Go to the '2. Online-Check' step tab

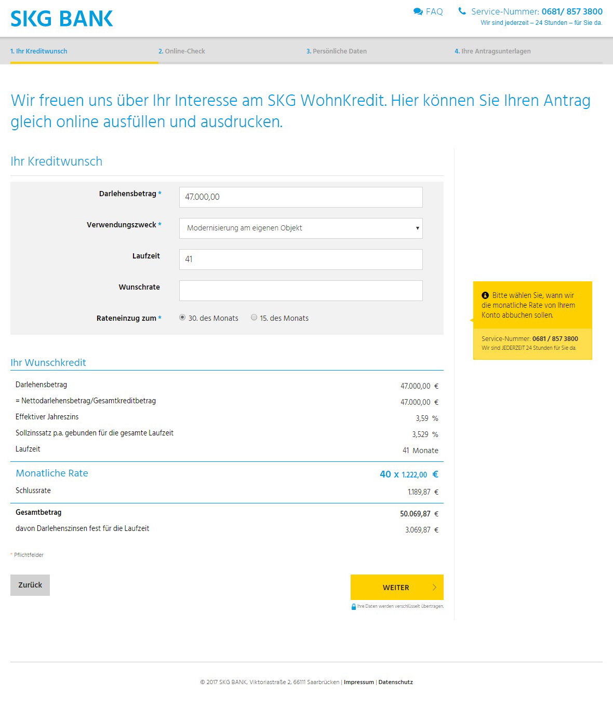pos(182,51)
